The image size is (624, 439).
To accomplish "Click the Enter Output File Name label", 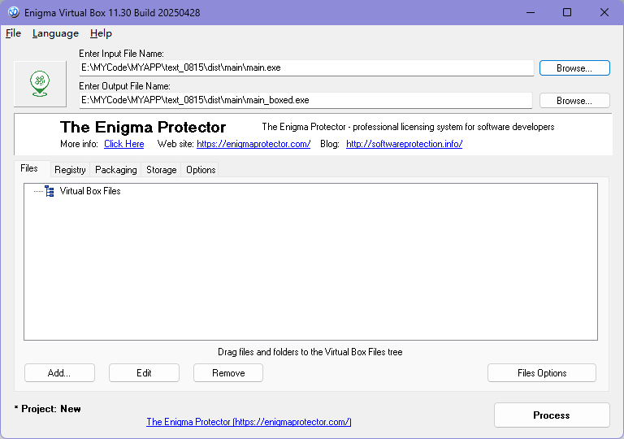I will pos(124,86).
